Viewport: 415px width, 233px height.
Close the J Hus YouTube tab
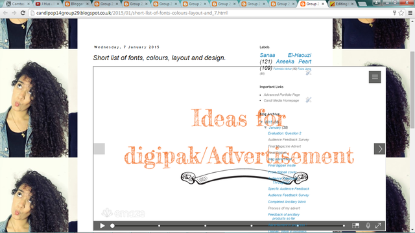[58, 4]
